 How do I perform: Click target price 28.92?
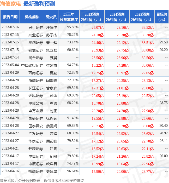[x=164, y=133]
